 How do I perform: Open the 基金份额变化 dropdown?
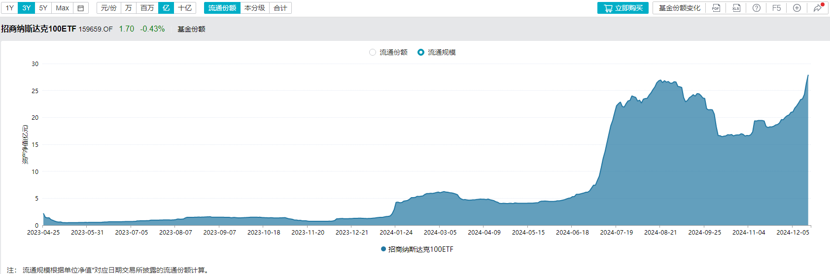coord(679,8)
